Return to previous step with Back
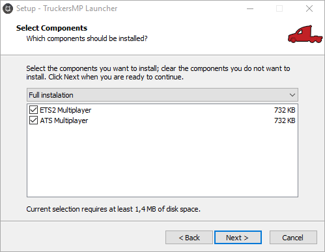This screenshot has width=325, height=252. pos(189,238)
